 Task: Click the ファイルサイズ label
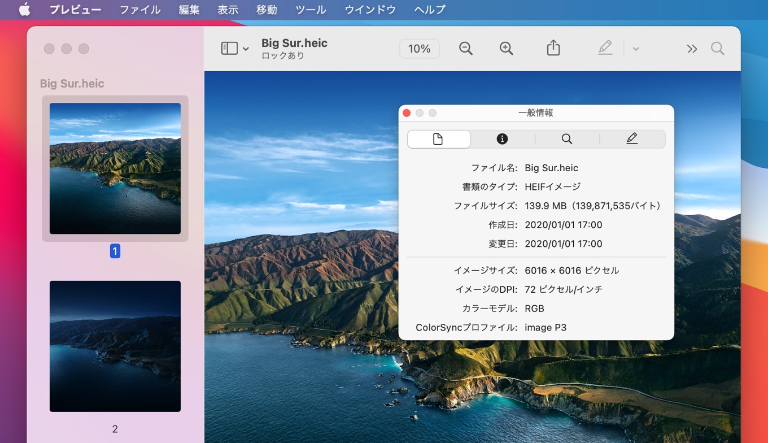coord(486,206)
